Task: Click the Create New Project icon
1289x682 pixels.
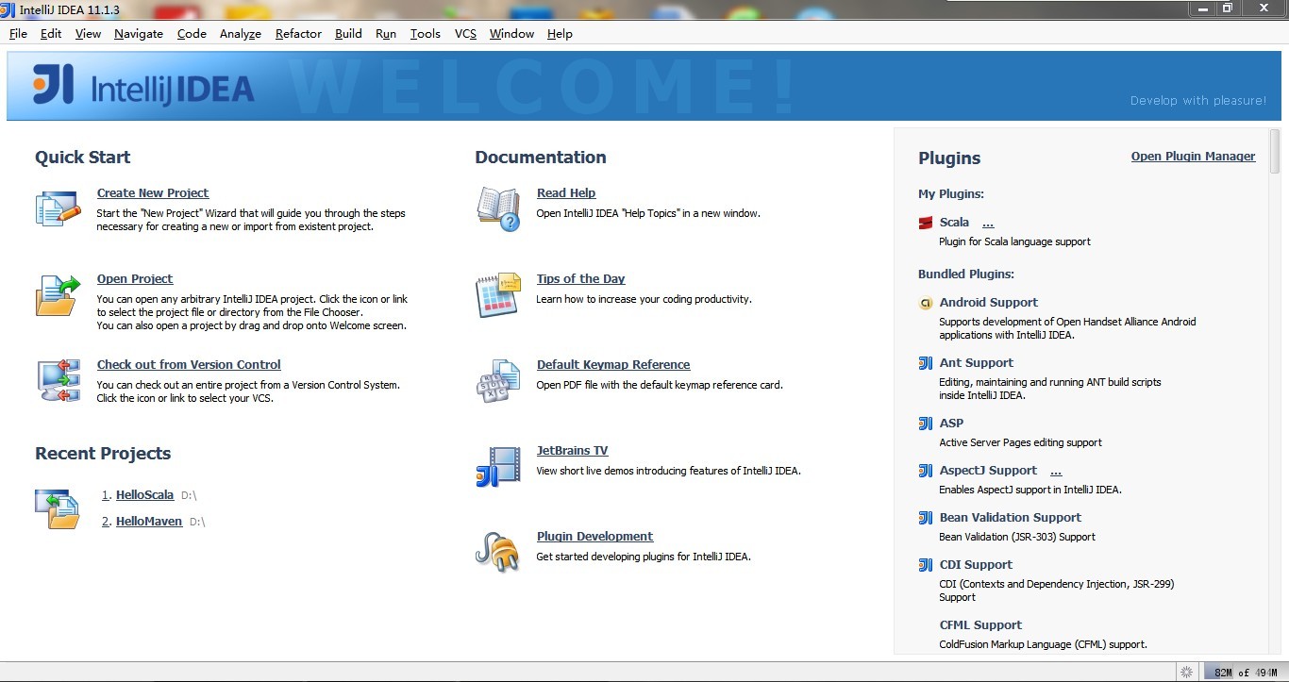Action: [x=59, y=208]
